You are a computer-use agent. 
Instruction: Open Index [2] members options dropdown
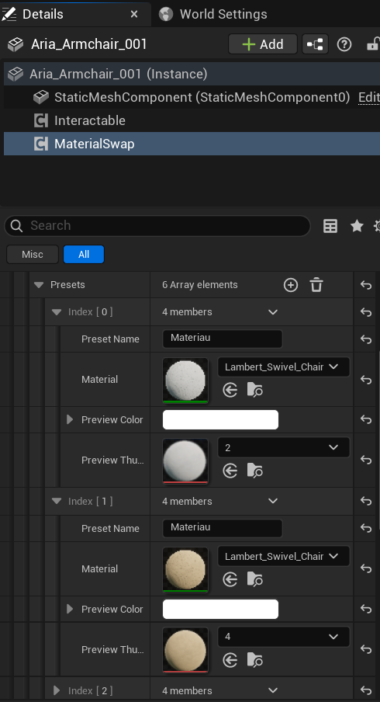coord(273,691)
